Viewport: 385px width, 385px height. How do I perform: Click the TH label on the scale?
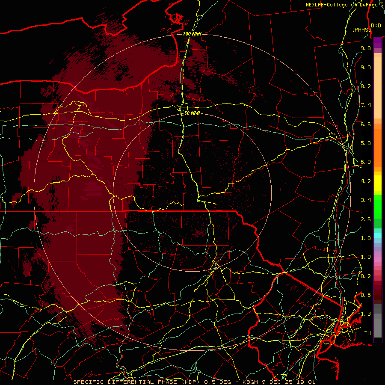coord(367,333)
